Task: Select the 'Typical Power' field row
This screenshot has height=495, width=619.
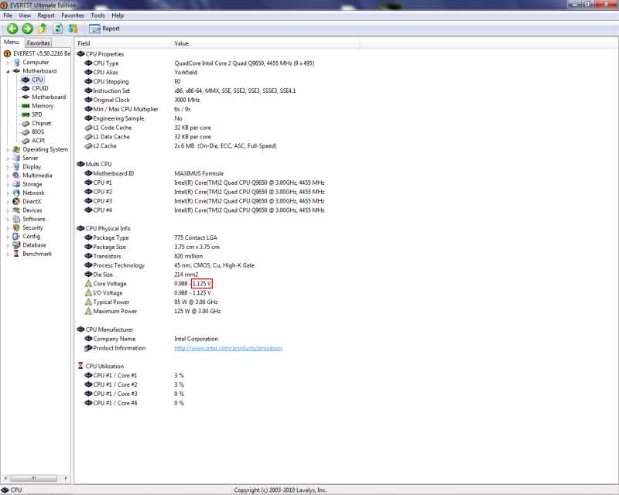Action: pos(111,302)
